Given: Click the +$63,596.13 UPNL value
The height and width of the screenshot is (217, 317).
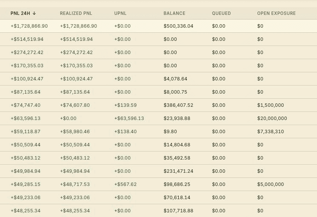Looking at the screenshot, I should 129,118.
